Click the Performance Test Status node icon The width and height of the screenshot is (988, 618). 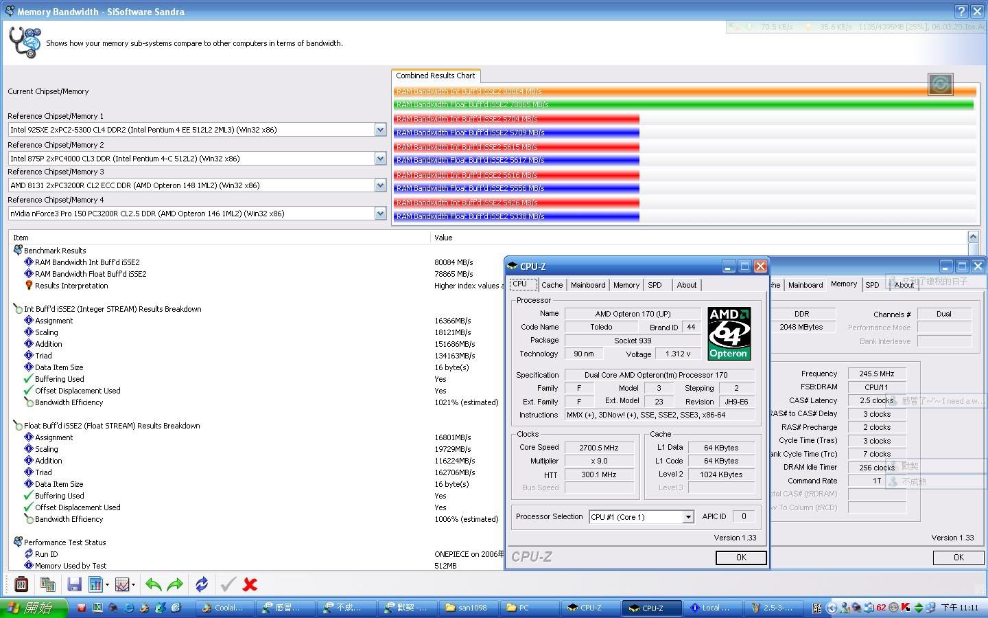(18, 542)
